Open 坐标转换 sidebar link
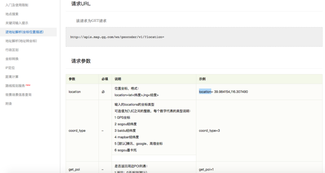 point(12,59)
